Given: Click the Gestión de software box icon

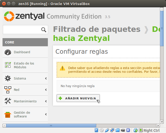Looking at the screenshot, I should [8, 115].
